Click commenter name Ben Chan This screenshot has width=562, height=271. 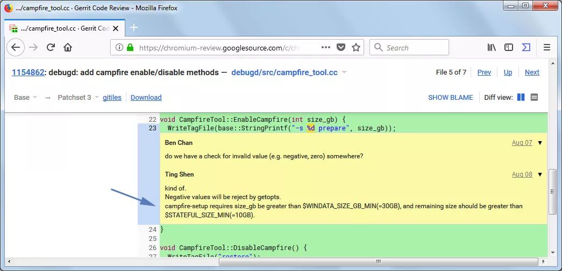pos(179,143)
